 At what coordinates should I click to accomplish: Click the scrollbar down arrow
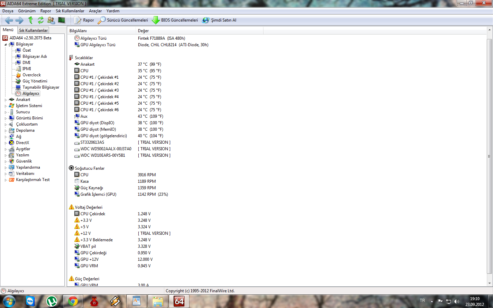(x=489, y=283)
